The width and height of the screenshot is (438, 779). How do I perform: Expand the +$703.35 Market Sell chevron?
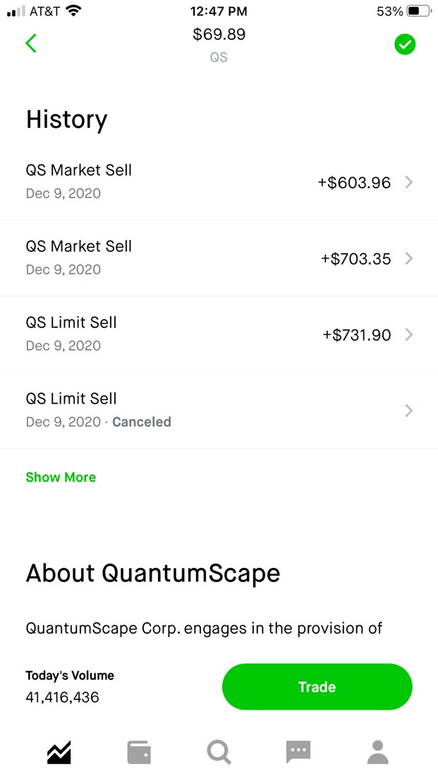[x=408, y=258]
